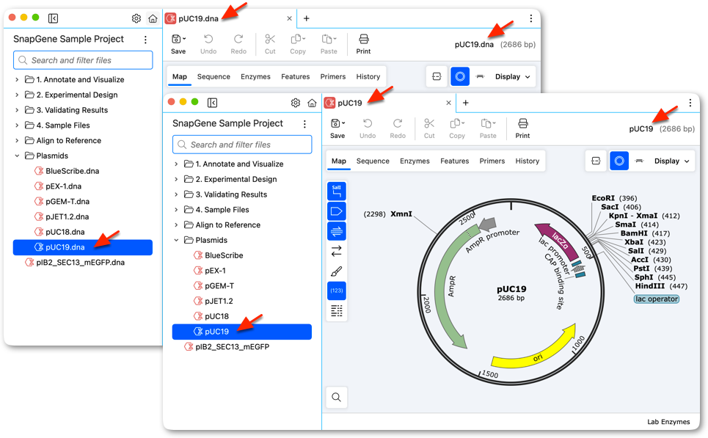Viewport: 708px width, 438px height.
Task: Click lac operator label on map
Action: pyautogui.click(x=657, y=299)
